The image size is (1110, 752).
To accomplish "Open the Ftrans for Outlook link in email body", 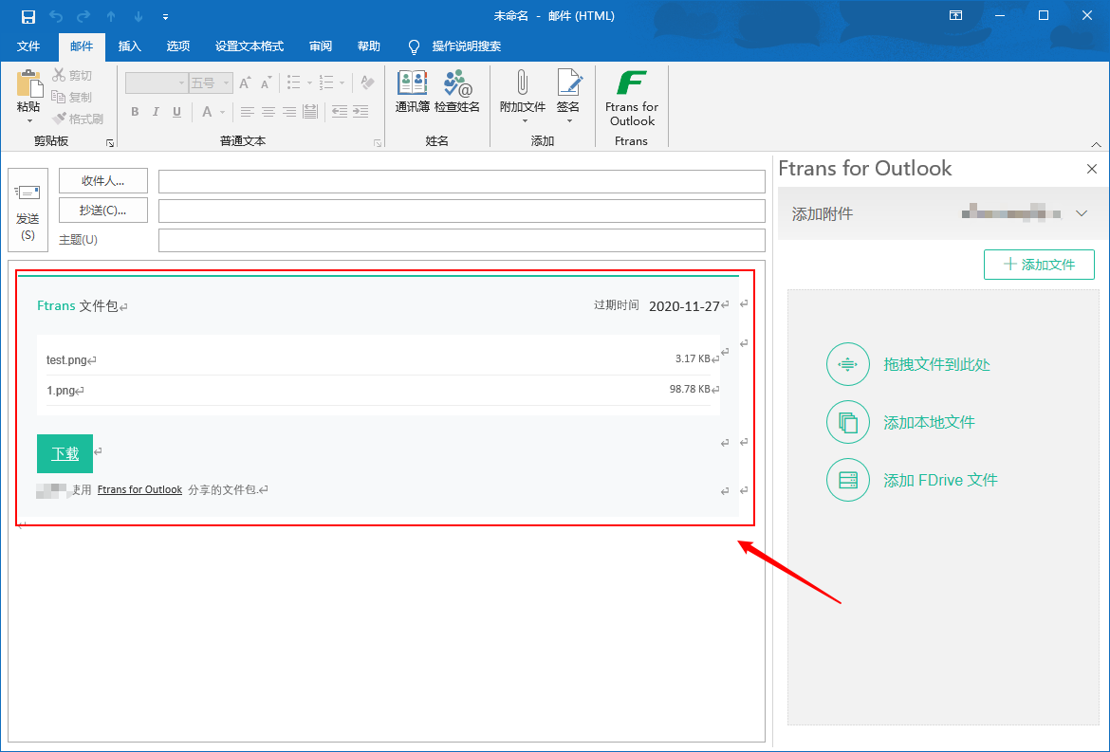I will pos(139,489).
